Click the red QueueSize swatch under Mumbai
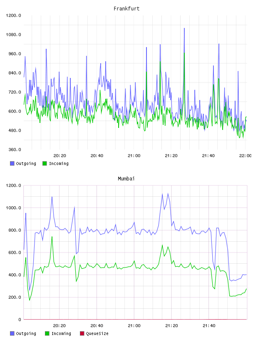The width and height of the screenshot is (253, 340). click(x=82, y=333)
